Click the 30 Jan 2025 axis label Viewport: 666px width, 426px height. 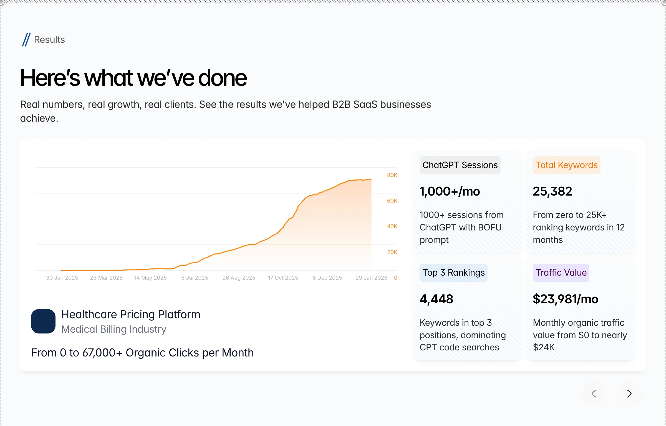click(x=62, y=278)
